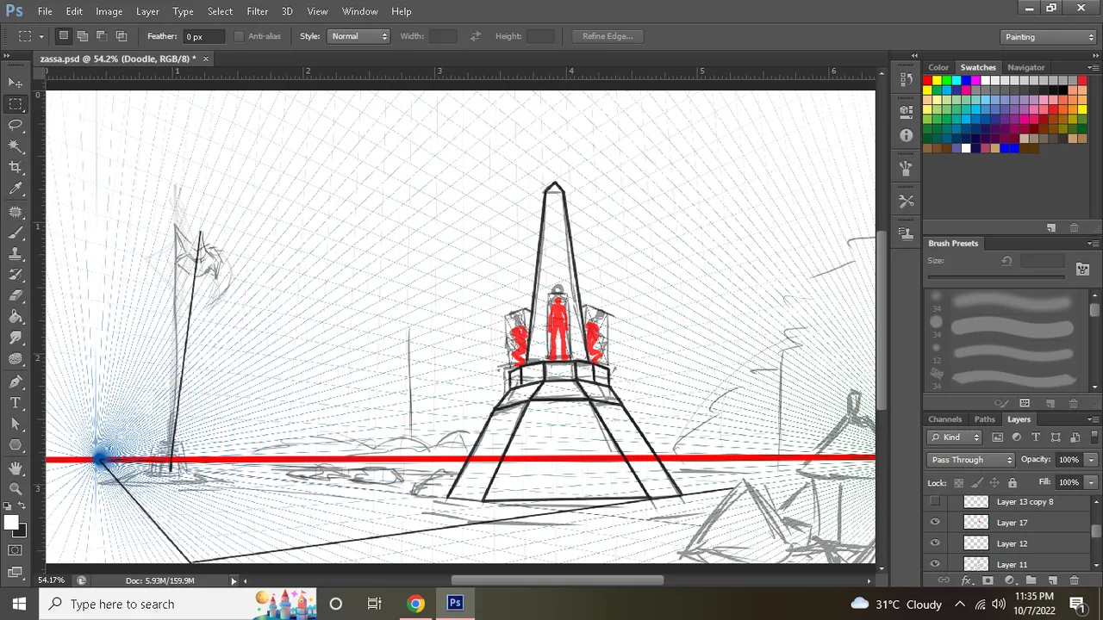Select the Hand tool
Screen dimensions: 1103x620
[16, 468]
